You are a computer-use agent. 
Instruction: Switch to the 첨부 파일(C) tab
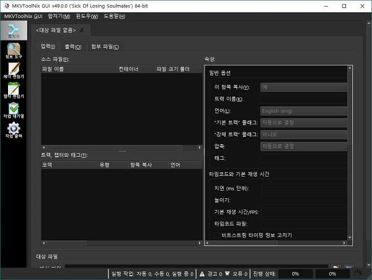pyautogui.click(x=105, y=46)
